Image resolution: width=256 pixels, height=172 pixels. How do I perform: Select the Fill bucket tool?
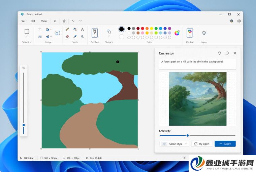click(75, 29)
